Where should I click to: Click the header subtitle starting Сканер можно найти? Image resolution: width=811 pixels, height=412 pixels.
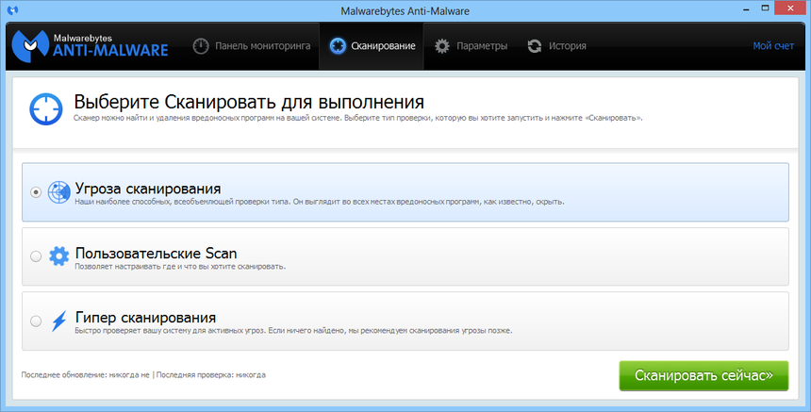[x=358, y=118]
